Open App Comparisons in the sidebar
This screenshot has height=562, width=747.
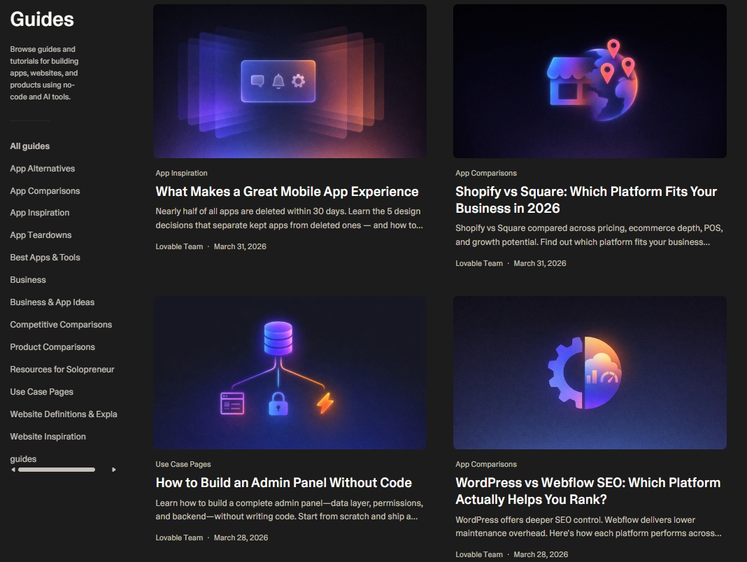coord(45,191)
